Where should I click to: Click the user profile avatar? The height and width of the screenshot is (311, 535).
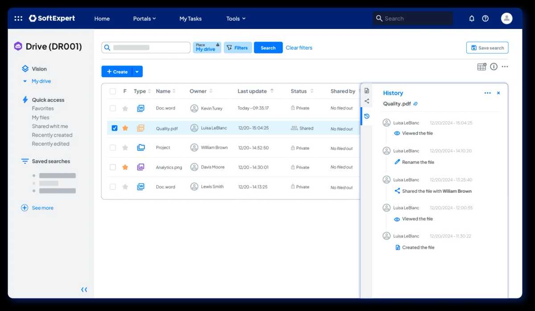[506, 18]
